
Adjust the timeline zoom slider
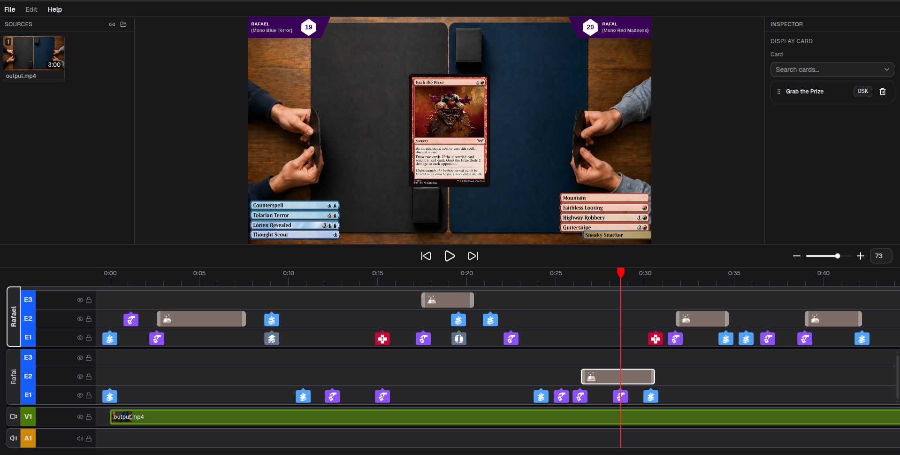click(x=838, y=256)
